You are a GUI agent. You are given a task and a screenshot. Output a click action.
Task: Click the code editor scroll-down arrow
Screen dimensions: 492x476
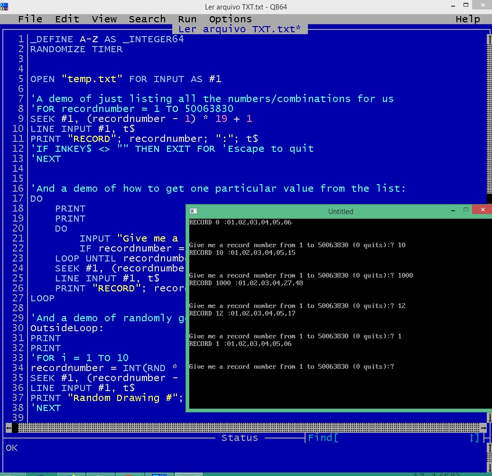[489, 418]
